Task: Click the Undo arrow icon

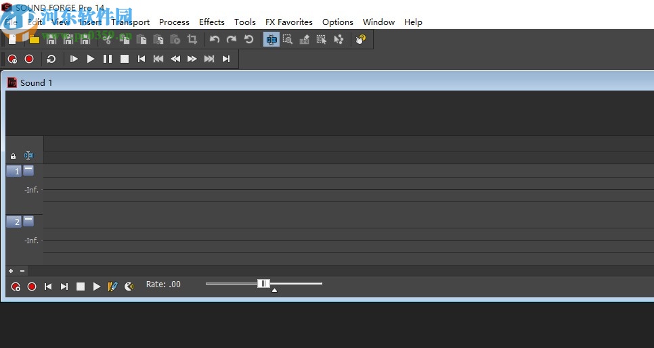Action: click(215, 40)
